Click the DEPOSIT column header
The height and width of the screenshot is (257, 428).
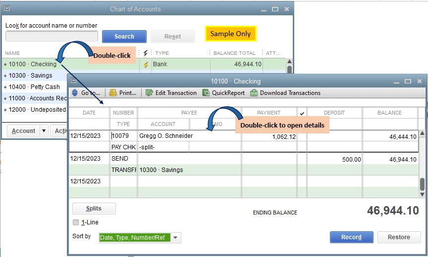pyautogui.click(x=334, y=113)
